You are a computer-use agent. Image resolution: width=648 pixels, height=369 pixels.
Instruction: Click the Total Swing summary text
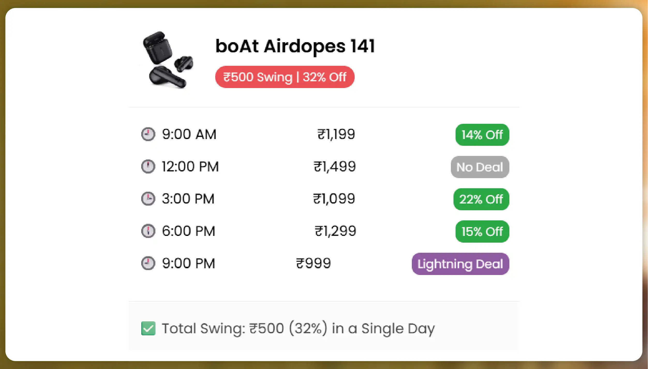[298, 328]
